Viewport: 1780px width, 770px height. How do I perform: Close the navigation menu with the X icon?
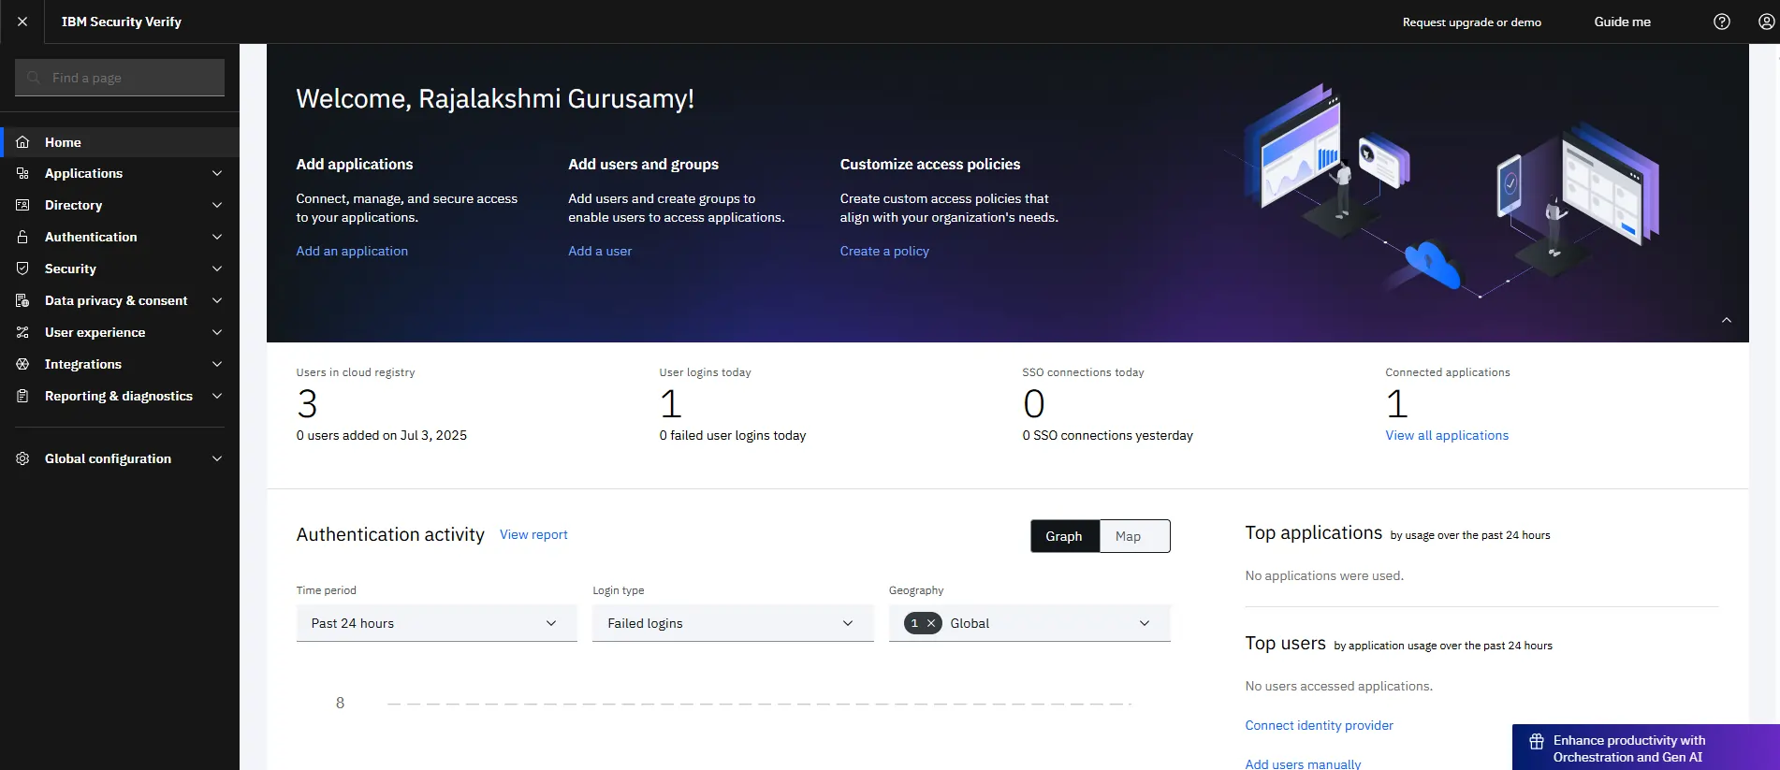22,22
